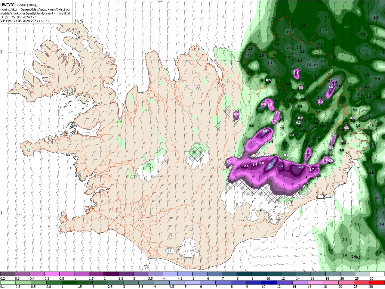385x289 pixels.
Task: Pick the white swatch above 30 in upper legend
Action: pos(377,274)
